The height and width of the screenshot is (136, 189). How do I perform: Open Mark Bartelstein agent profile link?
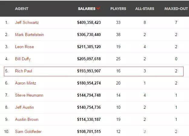pyautogui.click(x=29, y=35)
